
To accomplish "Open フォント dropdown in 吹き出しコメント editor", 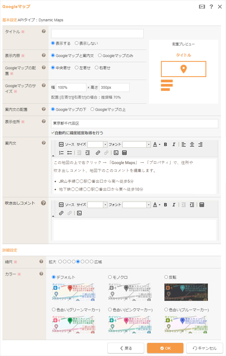I will 149,205.
